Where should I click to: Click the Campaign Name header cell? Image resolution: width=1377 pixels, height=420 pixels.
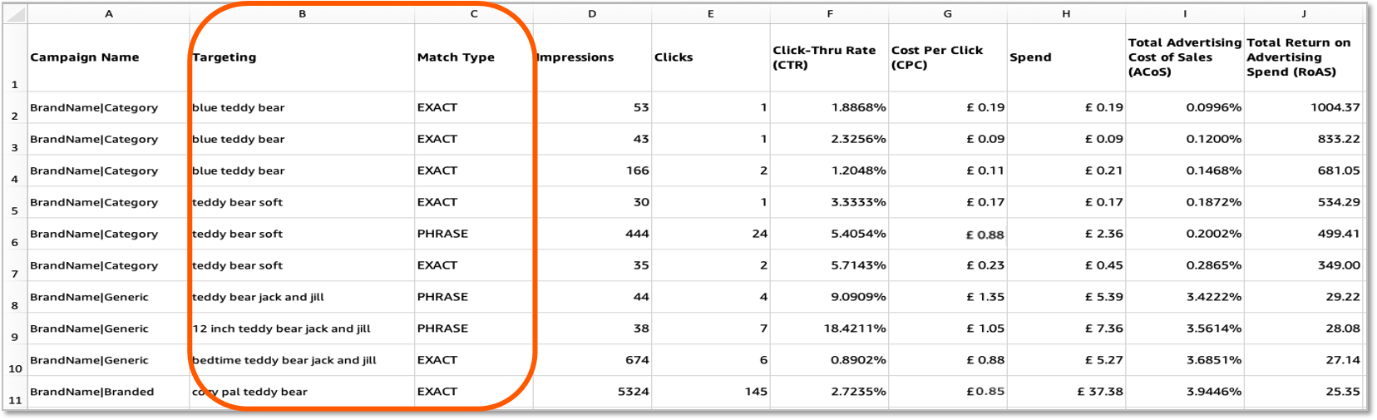click(x=85, y=57)
